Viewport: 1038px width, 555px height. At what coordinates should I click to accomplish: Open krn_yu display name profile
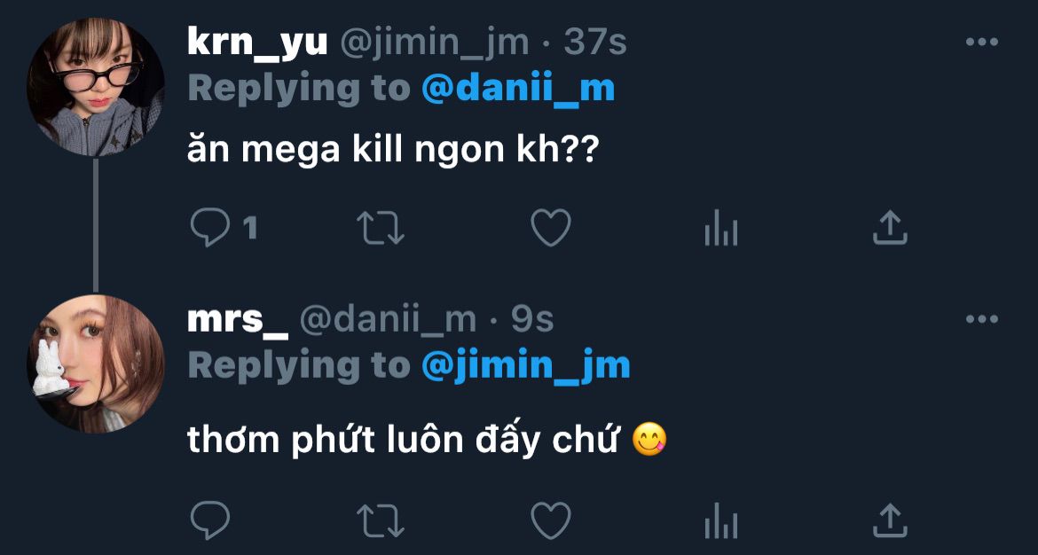click(257, 42)
